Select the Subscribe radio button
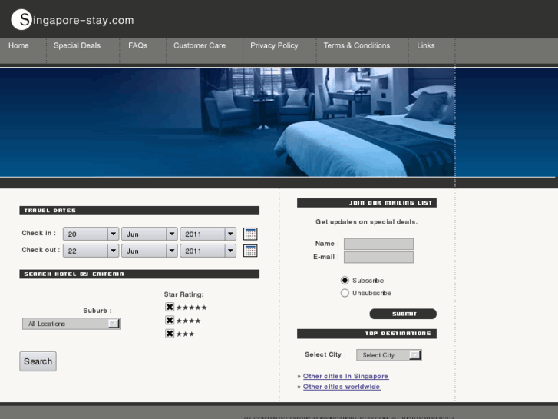Viewport: 558px width, 419px height. tap(345, 281)
